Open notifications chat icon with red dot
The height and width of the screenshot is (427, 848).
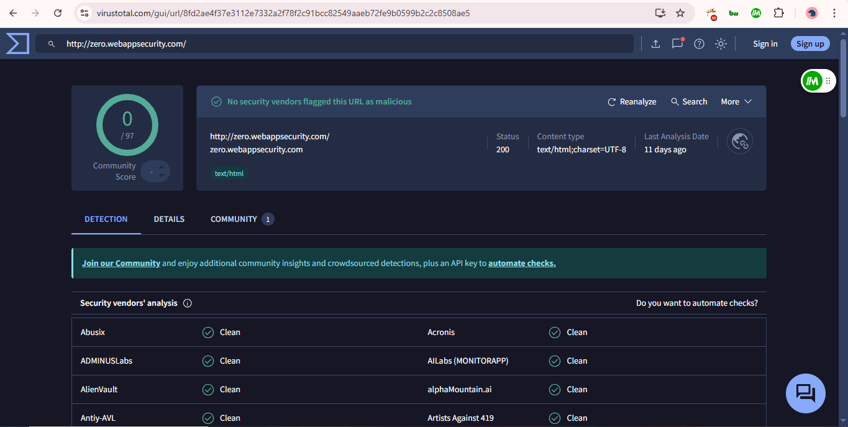[x=677, y=44]
